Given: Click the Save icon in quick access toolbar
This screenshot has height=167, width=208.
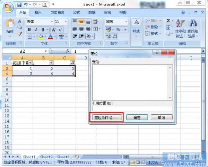Looking at the screenshot, I should pos(19,5).
